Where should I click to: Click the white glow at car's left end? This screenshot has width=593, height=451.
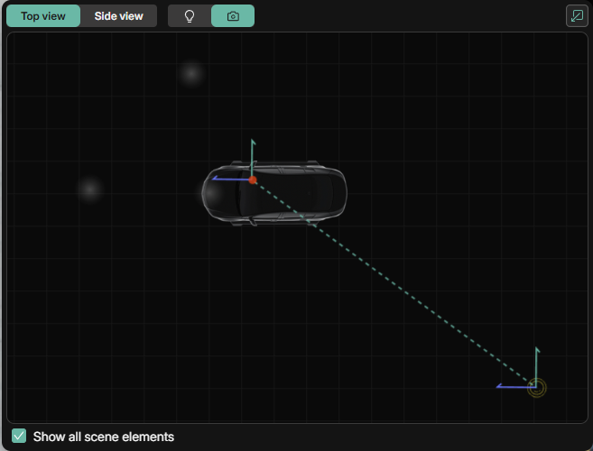(x=210, y=192)
